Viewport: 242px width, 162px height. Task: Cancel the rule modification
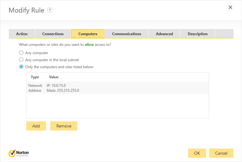(221, 153)
